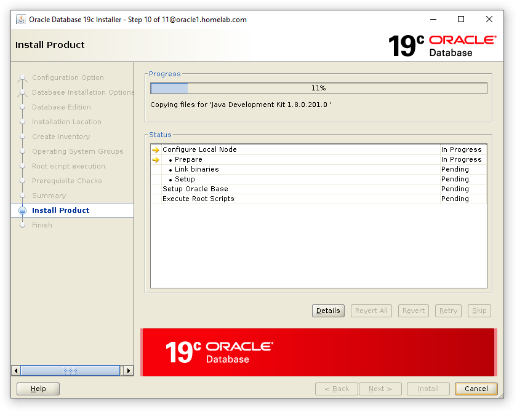517x412 pixels.
Task: Click the right arrow of the sidebar scrollbar
Action: point(128,371)
